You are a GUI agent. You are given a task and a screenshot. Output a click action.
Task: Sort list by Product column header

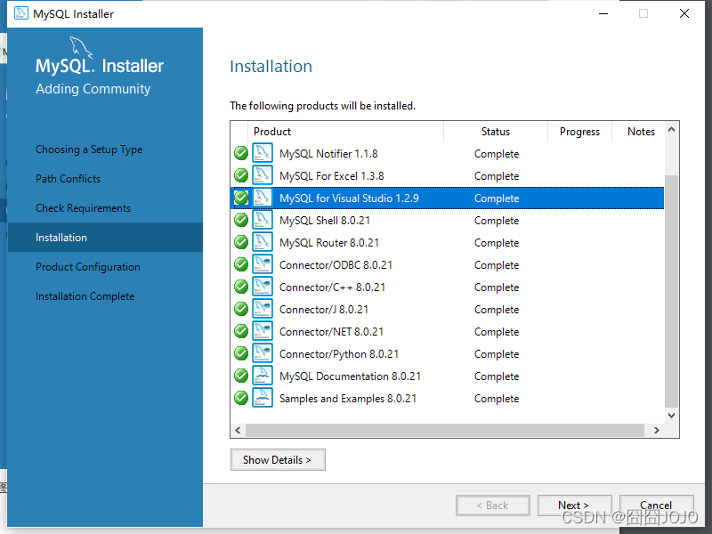pos(345,132)
